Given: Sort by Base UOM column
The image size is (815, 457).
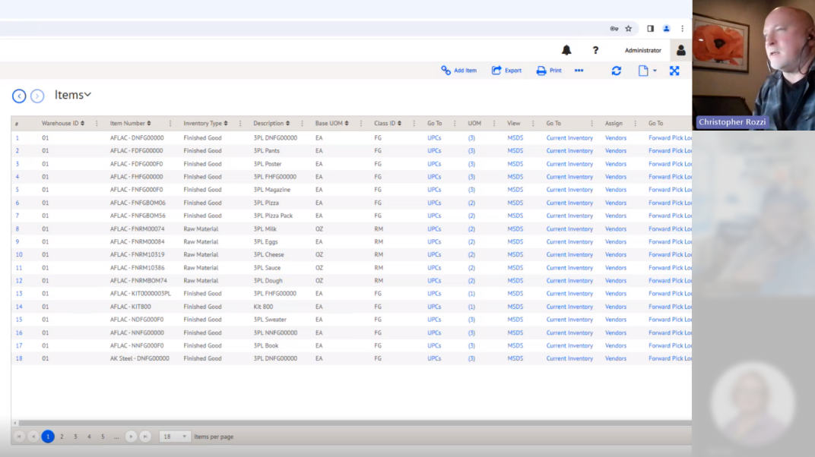Looking at the screenshot, I should pyautogui.click(x=331, y=124).
